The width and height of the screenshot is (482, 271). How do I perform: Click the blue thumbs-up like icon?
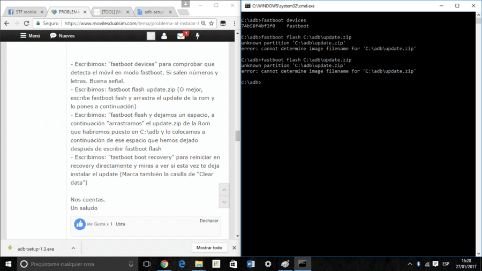[x=80, y=224]
